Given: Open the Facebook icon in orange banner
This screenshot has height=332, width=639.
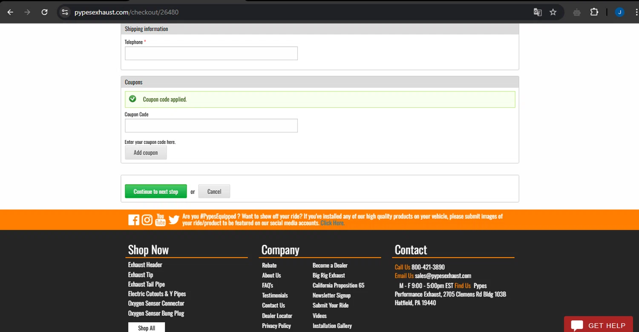Looking at the screenshot, I should (x=134, y=220).
